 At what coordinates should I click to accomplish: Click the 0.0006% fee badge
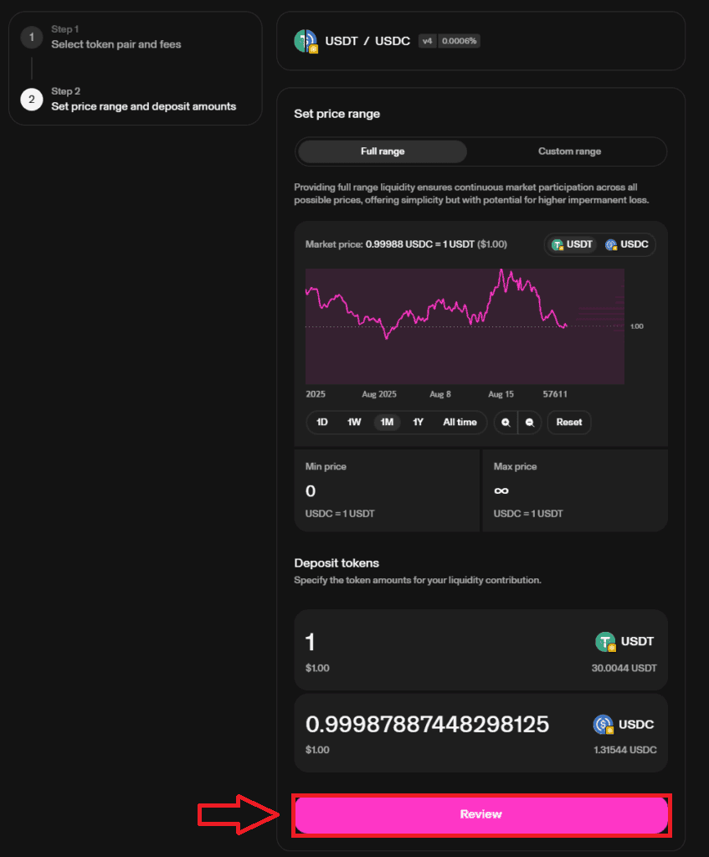[460, 41]
